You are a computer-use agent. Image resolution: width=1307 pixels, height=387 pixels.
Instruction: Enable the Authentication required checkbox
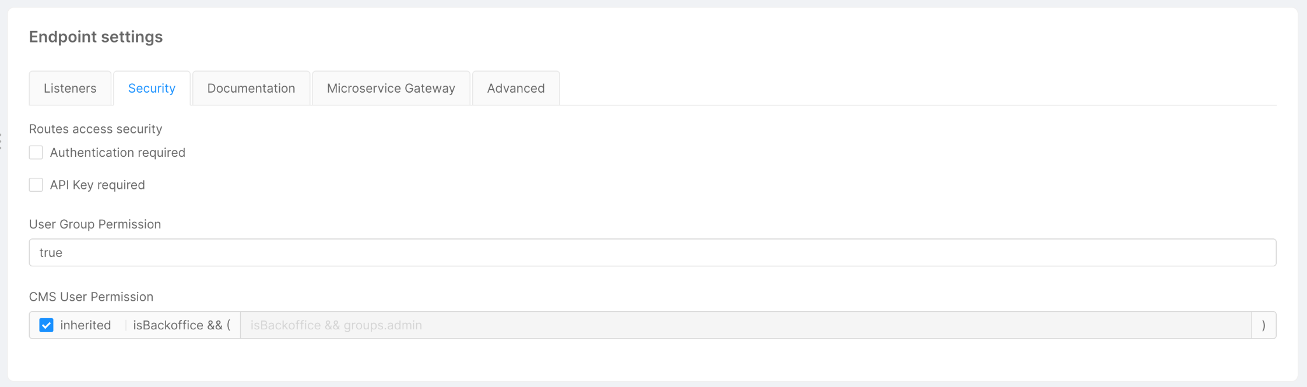click(36, 153)
